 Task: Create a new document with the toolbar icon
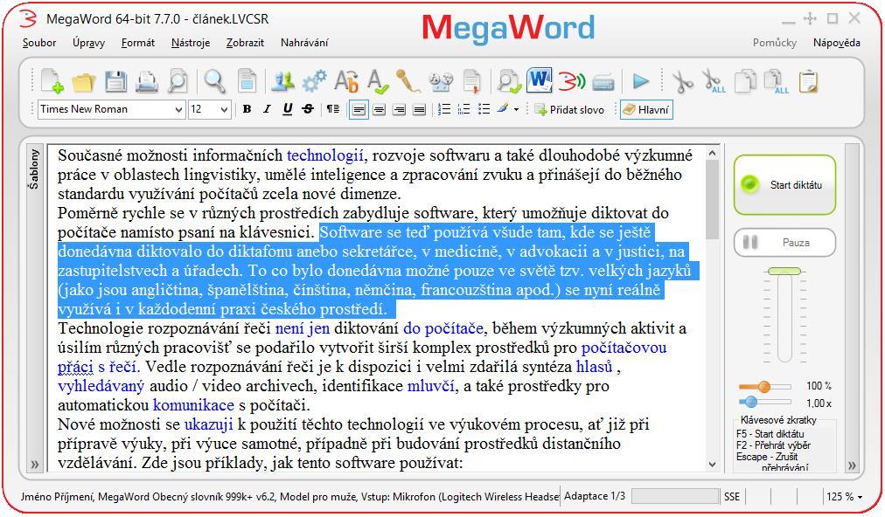point(52,82)
